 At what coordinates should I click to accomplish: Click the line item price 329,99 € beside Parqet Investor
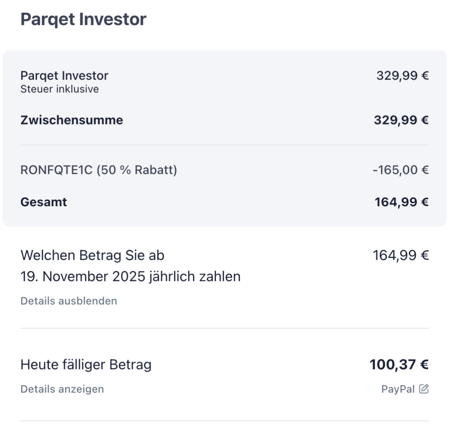coord(402,76)
